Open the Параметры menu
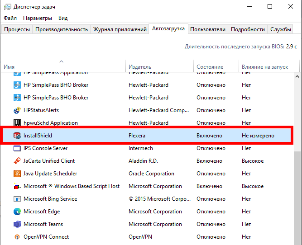The width and height of the screenshot is (302, 245). coord(38,18)
